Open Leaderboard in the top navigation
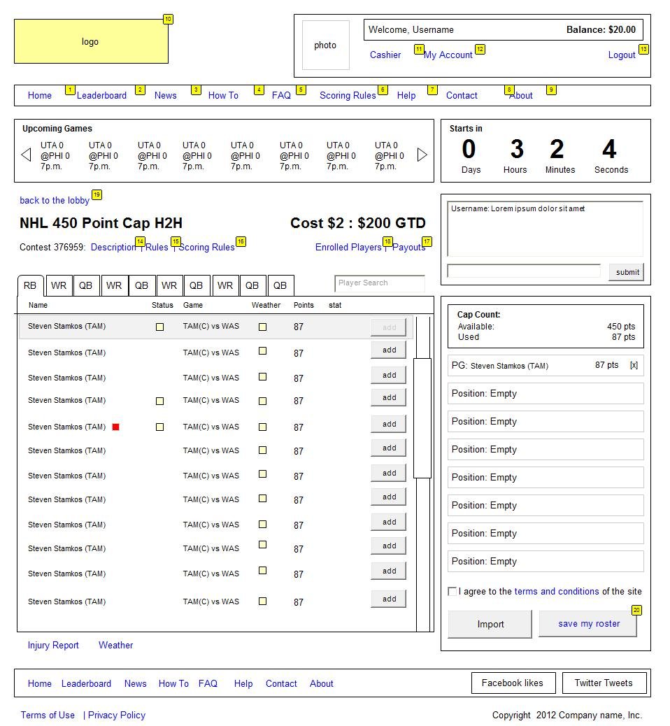 click(101, 95)
